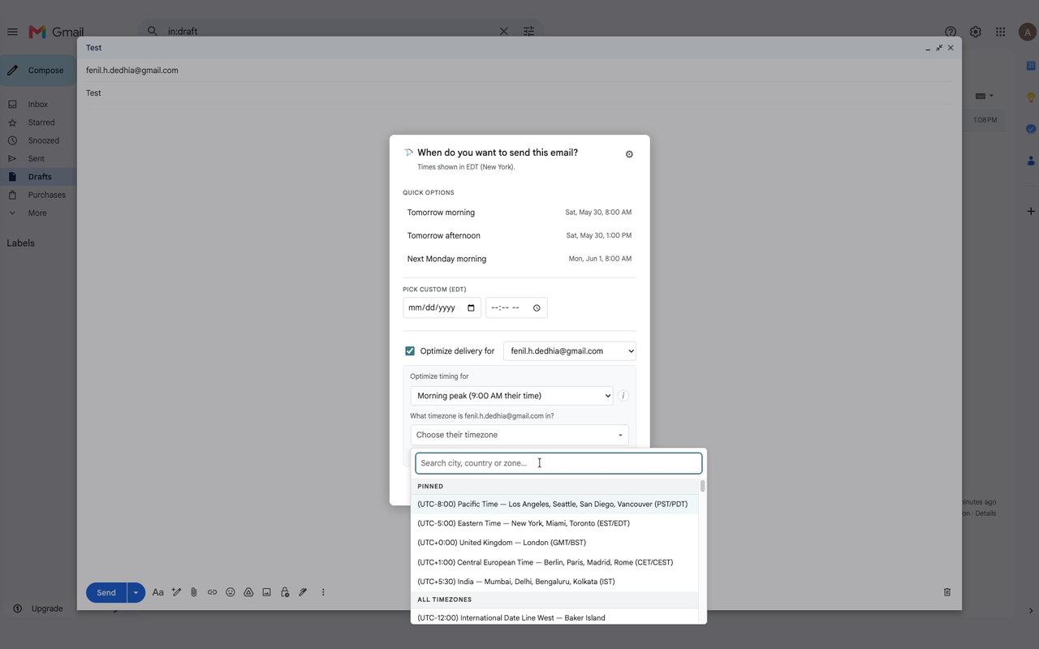This screenshot has height=649, width=1039.
Task: Insert signature with pen icon
Action: click(x=303, y=592)
